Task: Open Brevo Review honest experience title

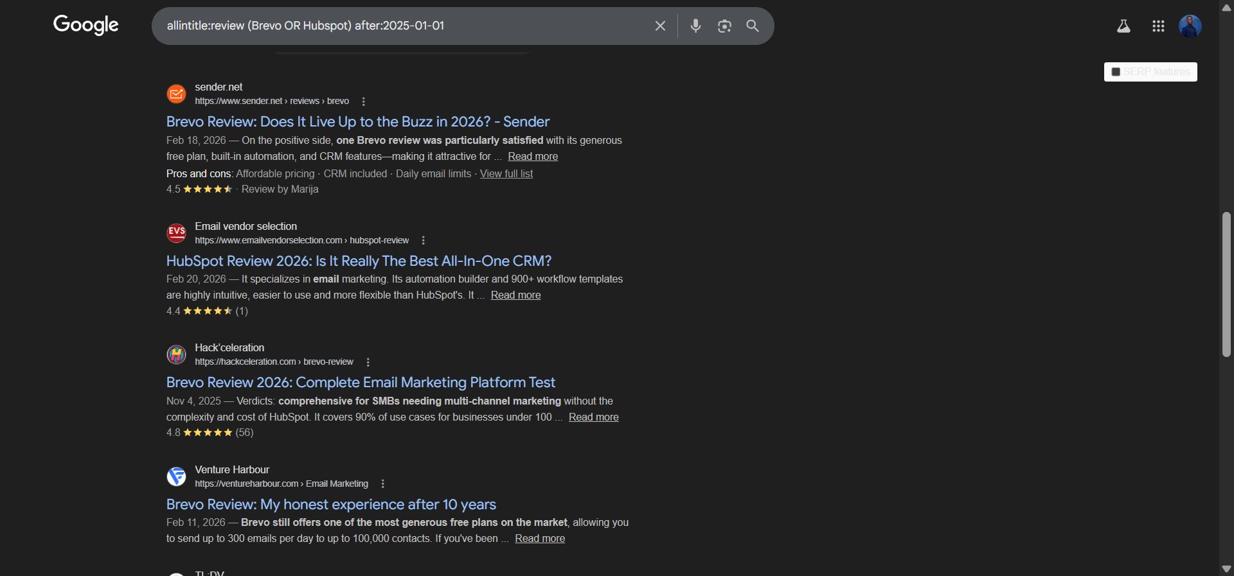Action: click(331, 504)
